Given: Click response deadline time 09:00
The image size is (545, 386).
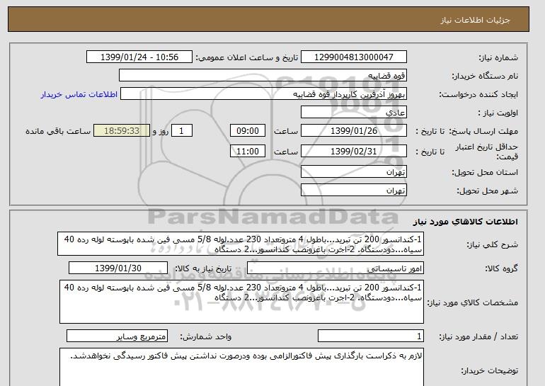Looking at the screenshot, I should 248,131.
